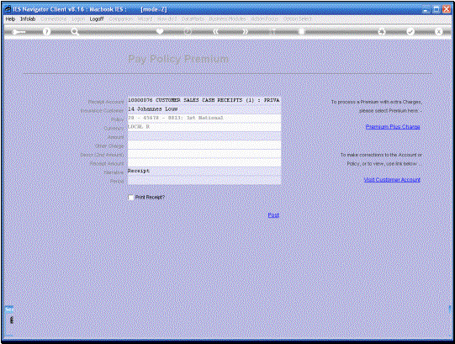Image resolution: width=455 pixels, height=344 pixels.
Task: Click the checkmark submit icon
Action: tap(410, 32)
